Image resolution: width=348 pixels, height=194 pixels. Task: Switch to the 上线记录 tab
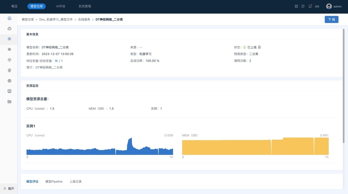(x=76, y=182)
